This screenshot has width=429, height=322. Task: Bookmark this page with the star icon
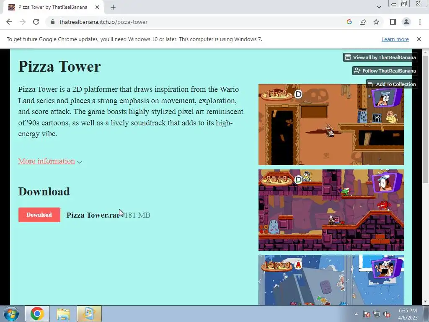pos(376,22)
